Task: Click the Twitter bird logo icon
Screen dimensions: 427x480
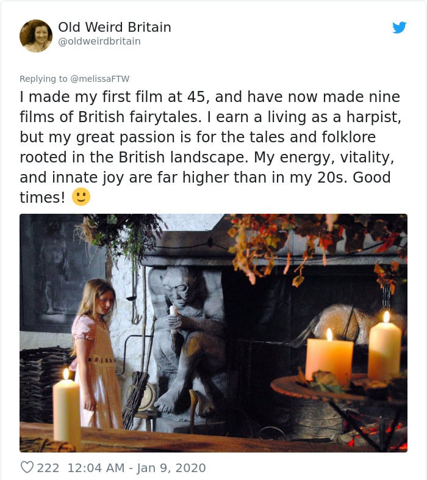Action: [x=399, y=27]
